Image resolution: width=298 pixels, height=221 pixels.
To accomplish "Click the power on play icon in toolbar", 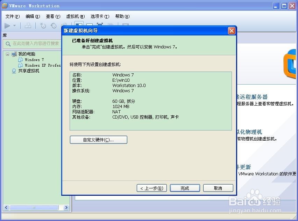I will (7, 26).
